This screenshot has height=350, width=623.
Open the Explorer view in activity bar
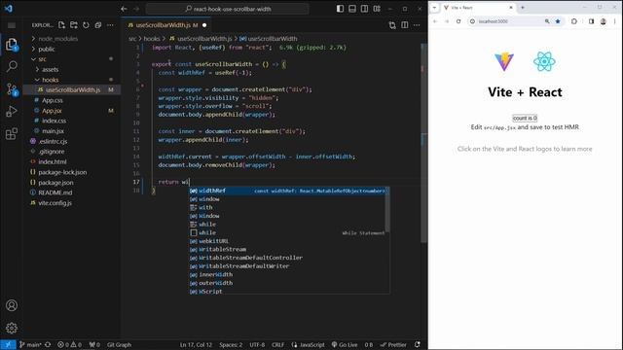[12, 44]
